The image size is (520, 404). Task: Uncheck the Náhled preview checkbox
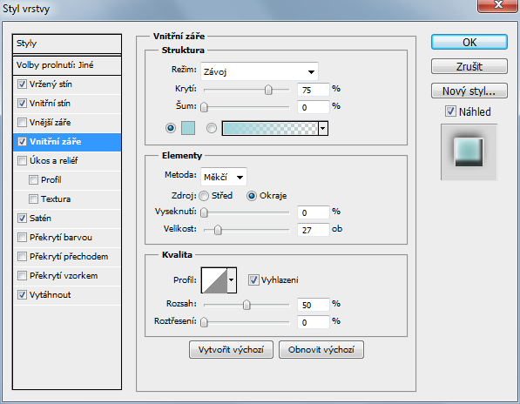(450, 111)
